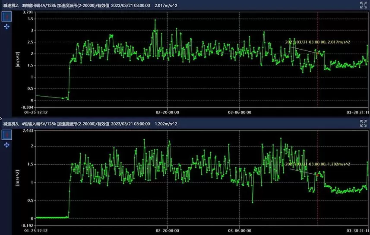Expand the bottom chart to fullscreen

pos(363,124)
